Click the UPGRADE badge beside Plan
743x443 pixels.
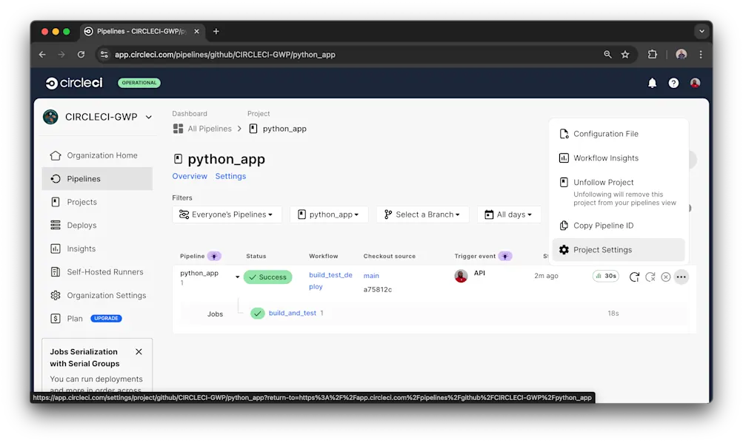(106, 319)
